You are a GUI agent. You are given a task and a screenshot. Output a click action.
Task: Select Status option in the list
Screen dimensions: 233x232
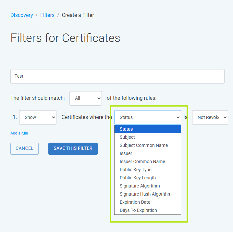[x=148, y=129]
